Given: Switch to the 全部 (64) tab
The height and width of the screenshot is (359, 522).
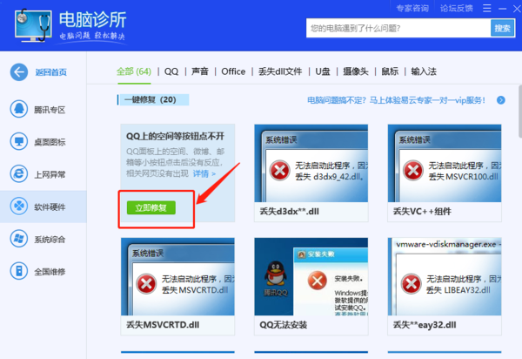Looking at the screenshot, I should [x=134, y=71].
